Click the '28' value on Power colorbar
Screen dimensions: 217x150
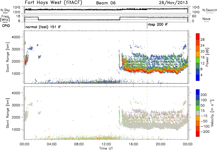[x=202, y=40]
